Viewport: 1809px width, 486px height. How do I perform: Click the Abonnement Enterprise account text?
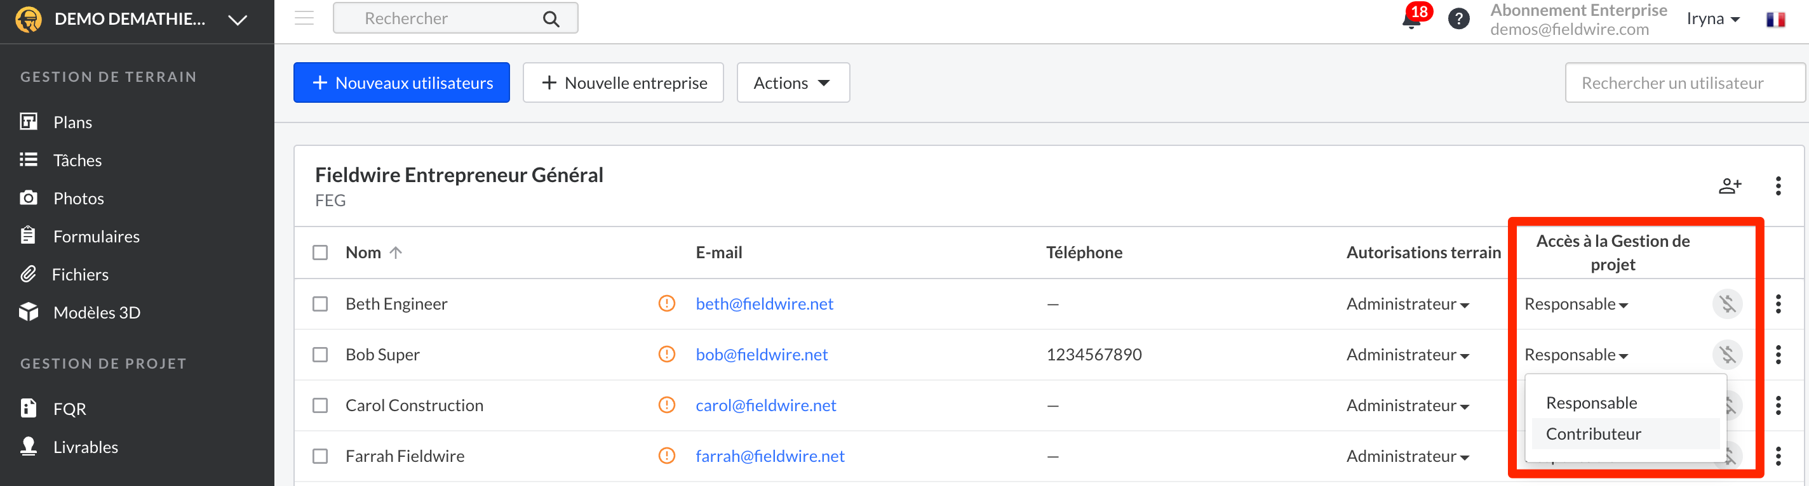pos(1578,11)
